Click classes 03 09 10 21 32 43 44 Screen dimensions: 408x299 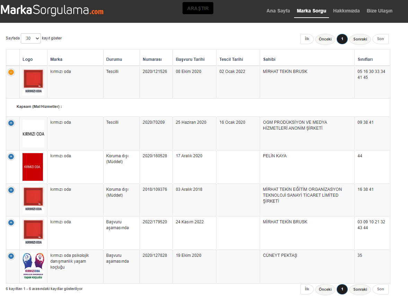371,225
